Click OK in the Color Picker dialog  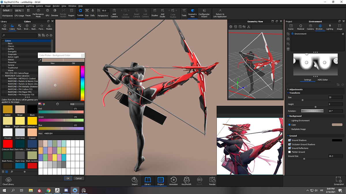(x=68, y=178)
